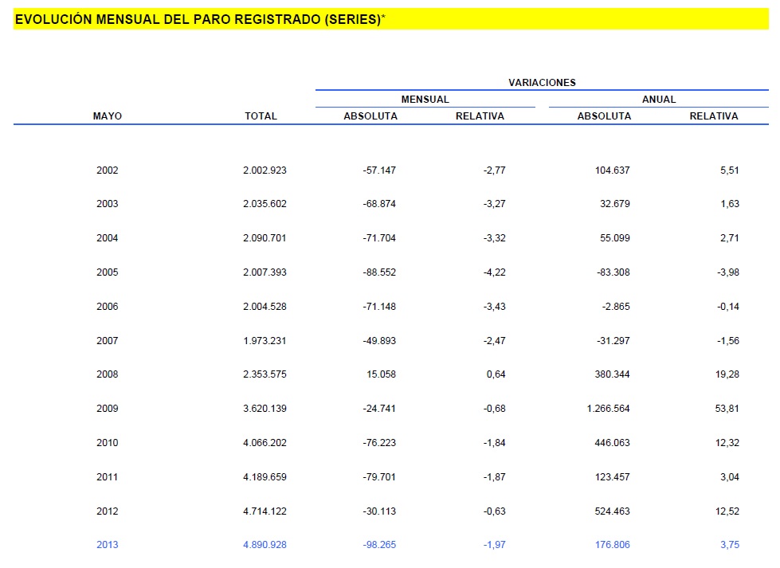Click the MAYO column header

click(108, 116)
